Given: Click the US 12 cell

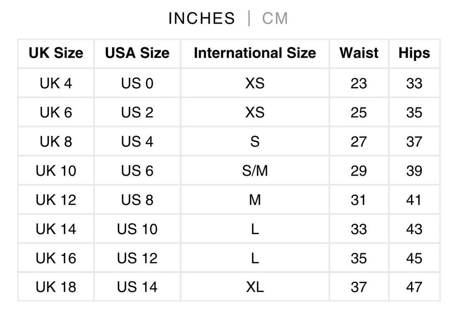Looking at the screenshot, I should pyautogui.click(x=137, y=258).
